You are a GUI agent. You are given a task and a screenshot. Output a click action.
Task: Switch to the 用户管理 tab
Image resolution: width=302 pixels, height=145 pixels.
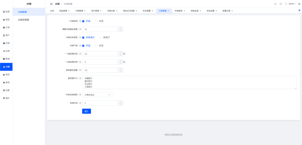pyautogui.click(x=95, y=11)
